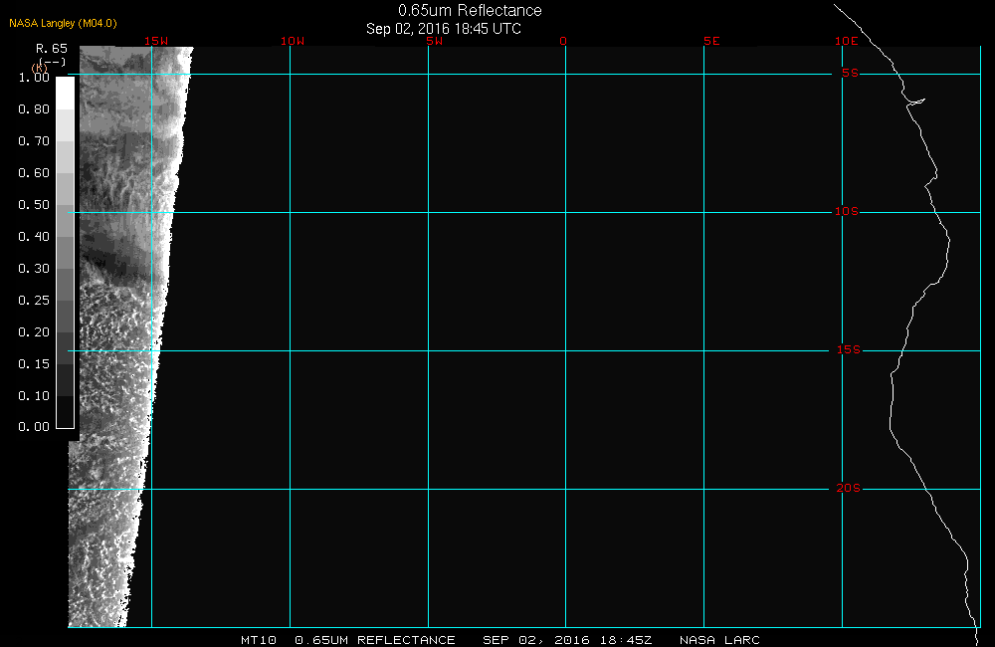Click the '10W' longitude label
This screenshot has height=647, width=995.
tap(293, 41)
